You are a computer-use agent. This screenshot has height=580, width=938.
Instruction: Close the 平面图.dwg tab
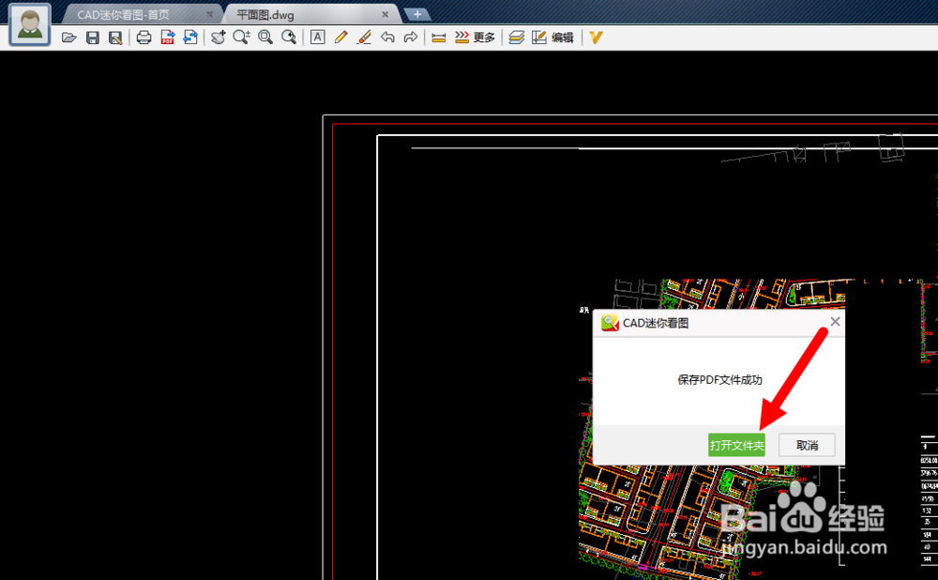click(385, 14)
